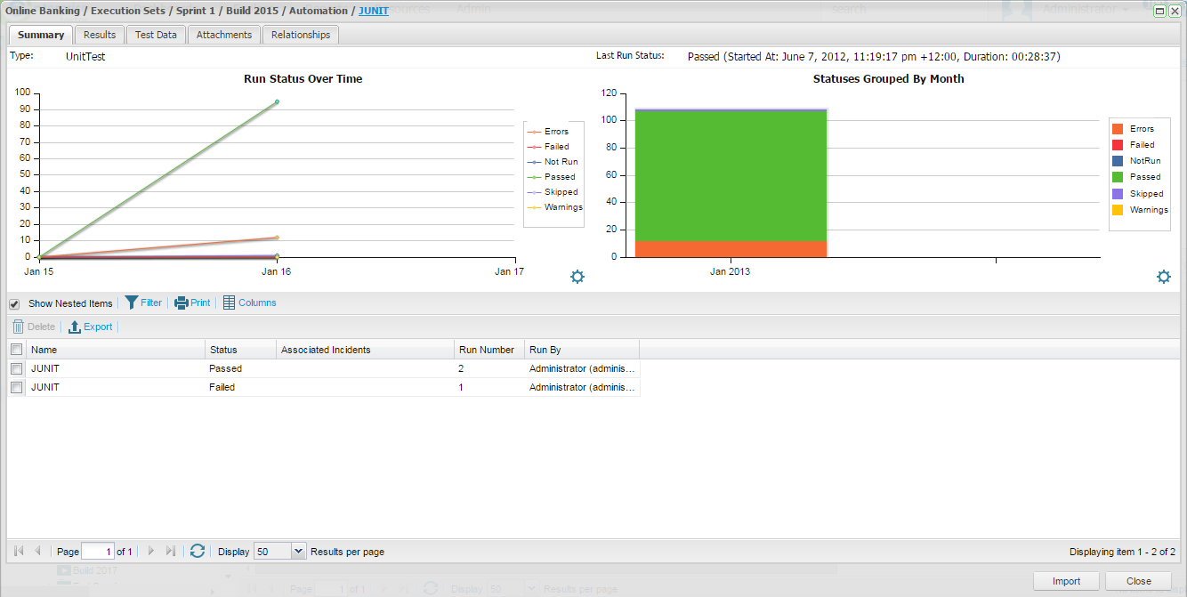Refresh the grid with the reload icon
Image resolution: width=1187 pixels, height=597 pixels.
coord(198,552)
